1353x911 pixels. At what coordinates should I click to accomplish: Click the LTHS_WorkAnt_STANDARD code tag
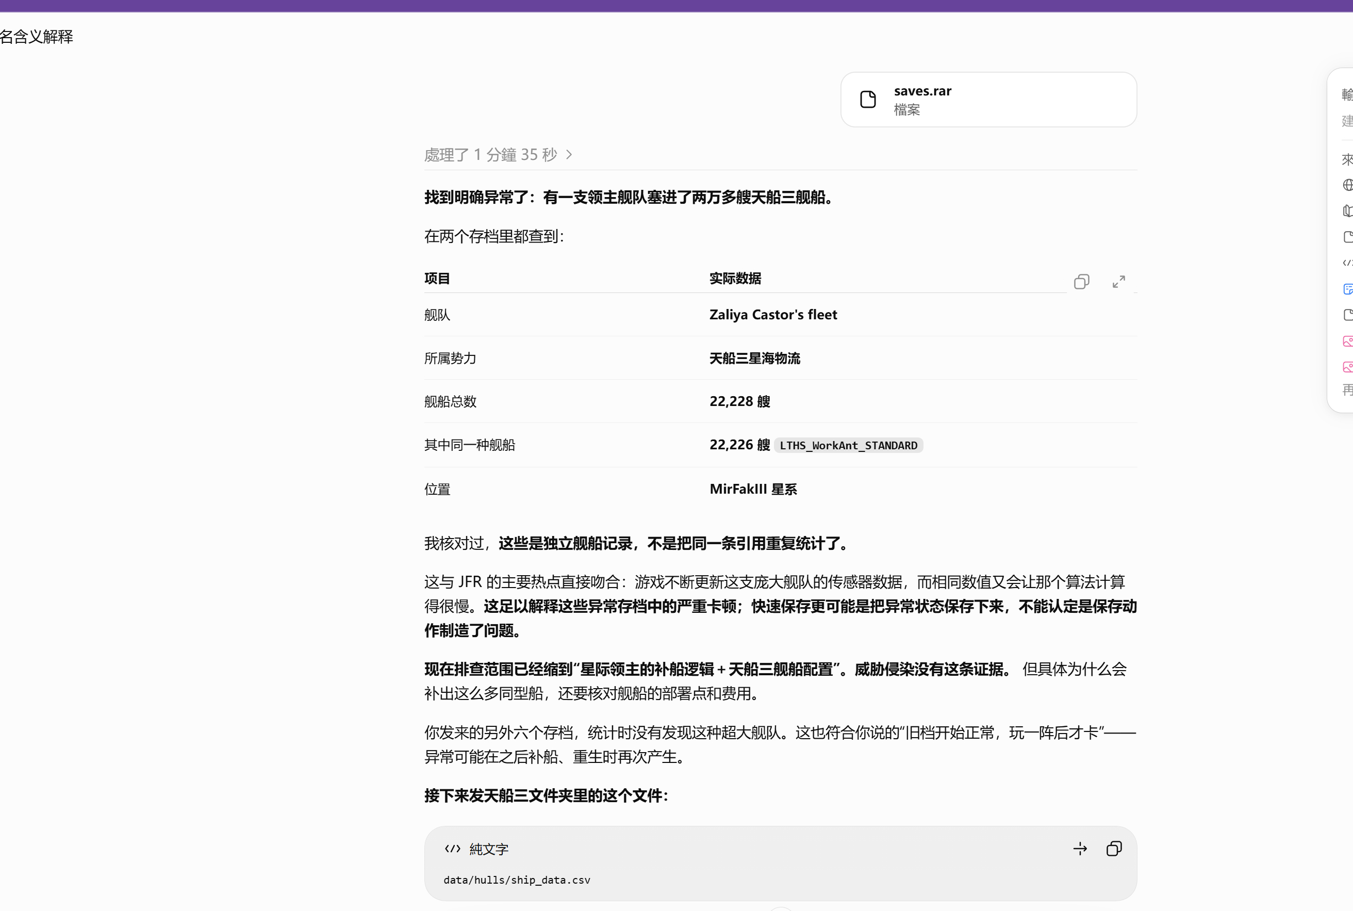click(x=848, y=446)
